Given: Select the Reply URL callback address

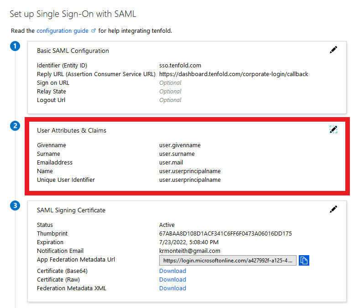Looking at the screenshot, I should tap(234, 74).
